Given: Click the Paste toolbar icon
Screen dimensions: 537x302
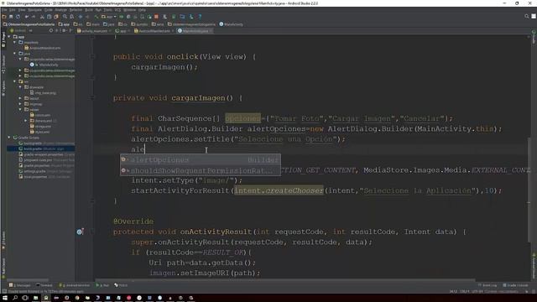Looking at the screenshot, I should coord(56,17).
